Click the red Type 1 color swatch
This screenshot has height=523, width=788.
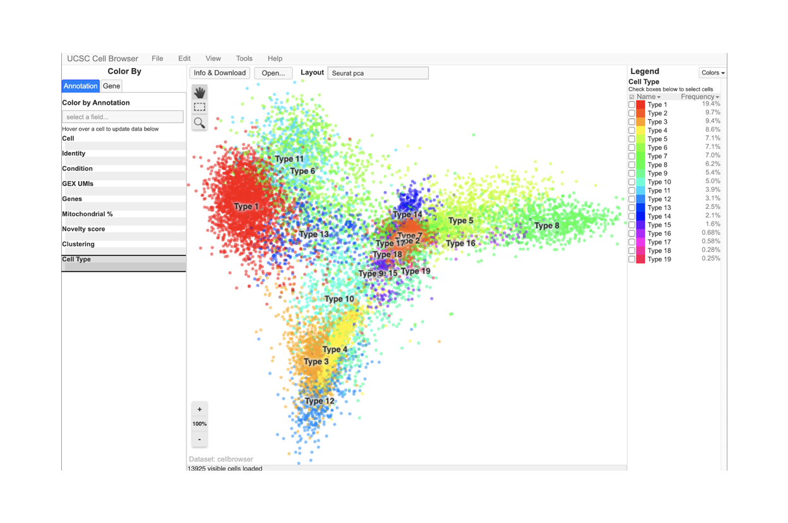[x=640, y=105]
